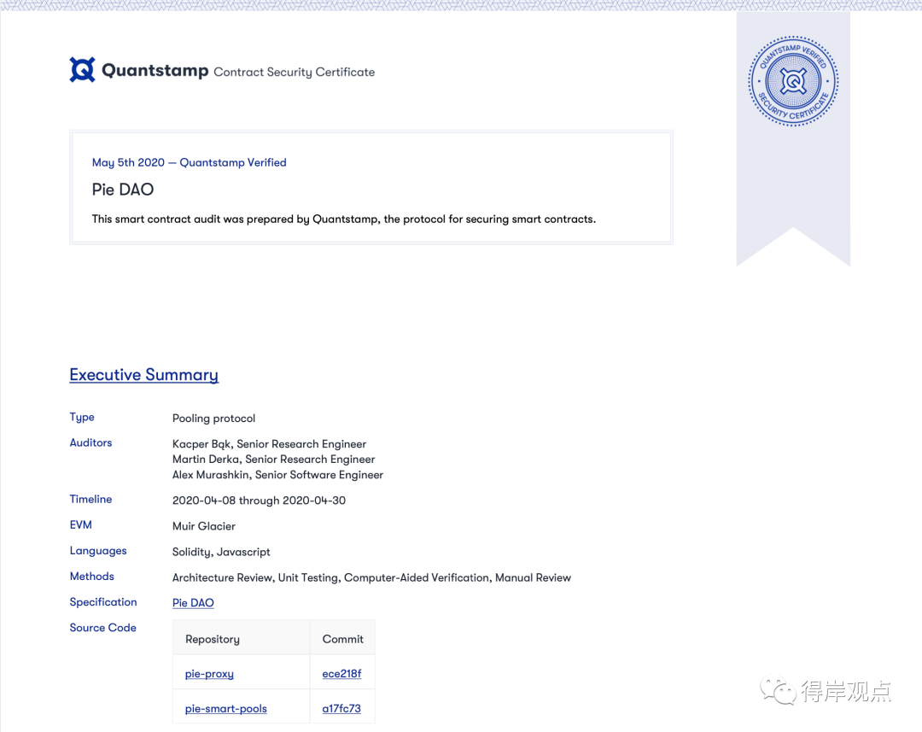922x732 pixels.
Task: Click the 'Languages' field label
Action: point(98,551)
